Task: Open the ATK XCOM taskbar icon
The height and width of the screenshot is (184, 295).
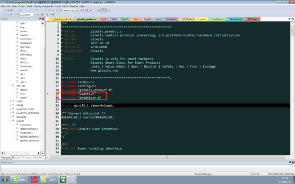Action: tap(34, 180)
